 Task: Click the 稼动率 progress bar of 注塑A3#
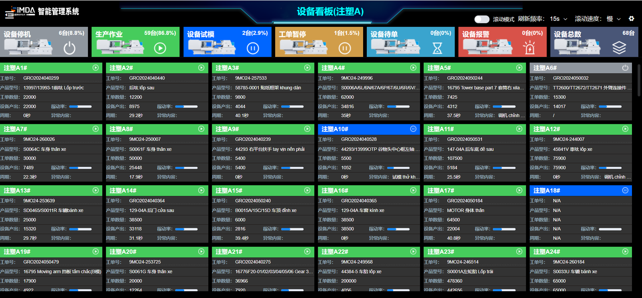pos(292,106)
